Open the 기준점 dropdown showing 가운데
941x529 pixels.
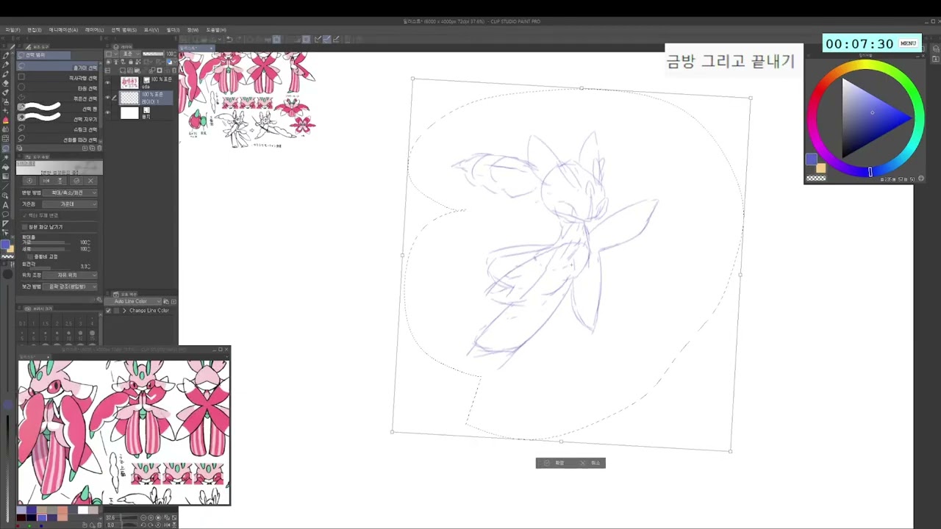tap(70, 204)
